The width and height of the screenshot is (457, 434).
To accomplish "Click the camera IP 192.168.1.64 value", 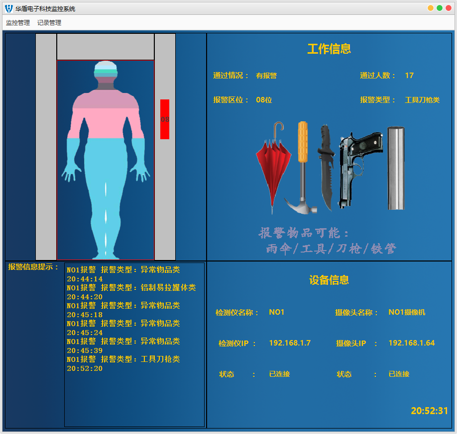I will (x=411, y=343).
